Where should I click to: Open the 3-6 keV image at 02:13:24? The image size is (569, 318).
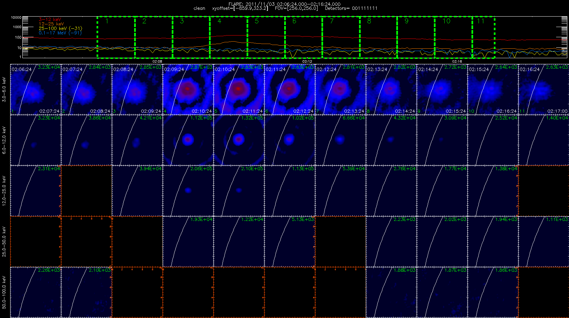pyautogui.click(x=391, y=89)
